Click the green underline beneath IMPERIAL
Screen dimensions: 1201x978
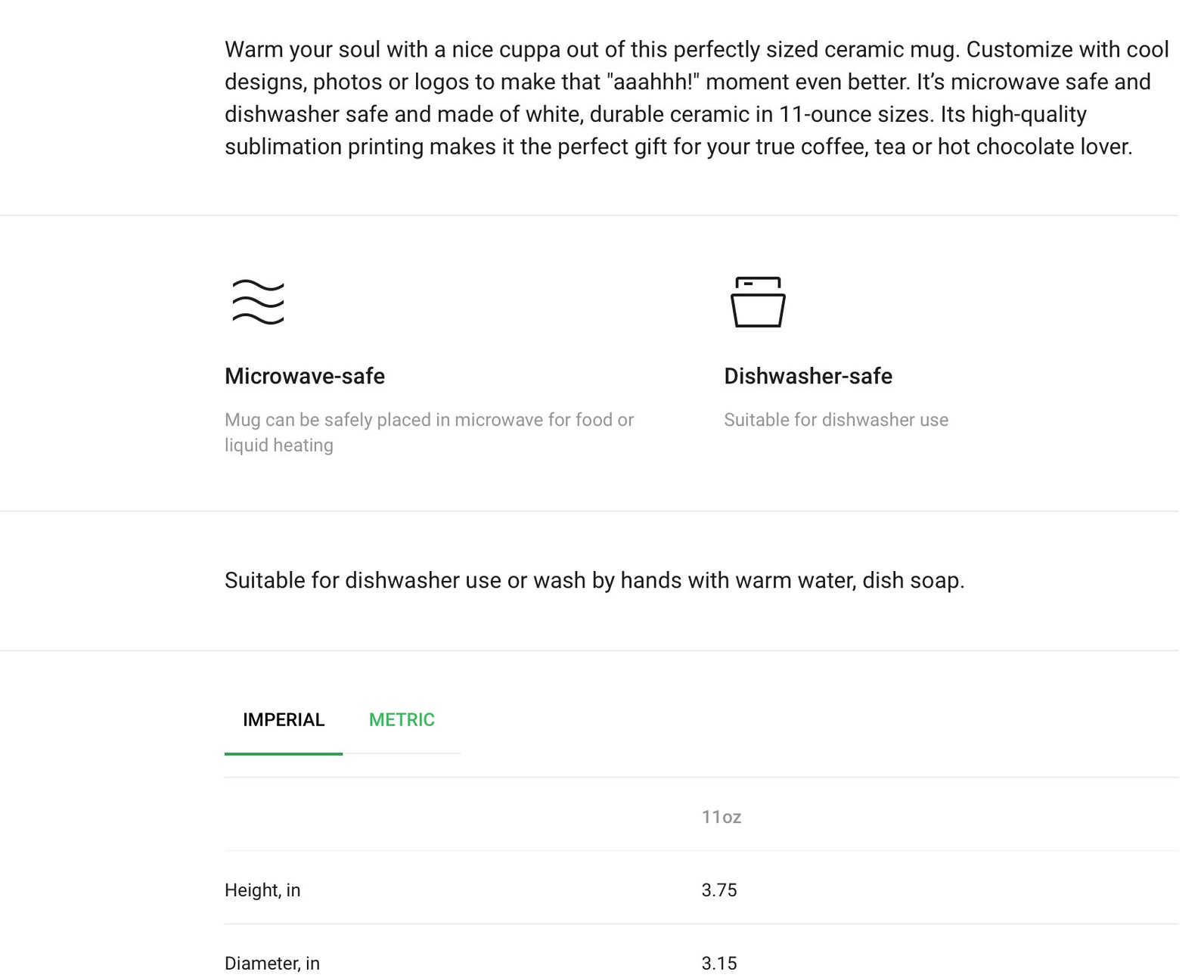(284, 753)
